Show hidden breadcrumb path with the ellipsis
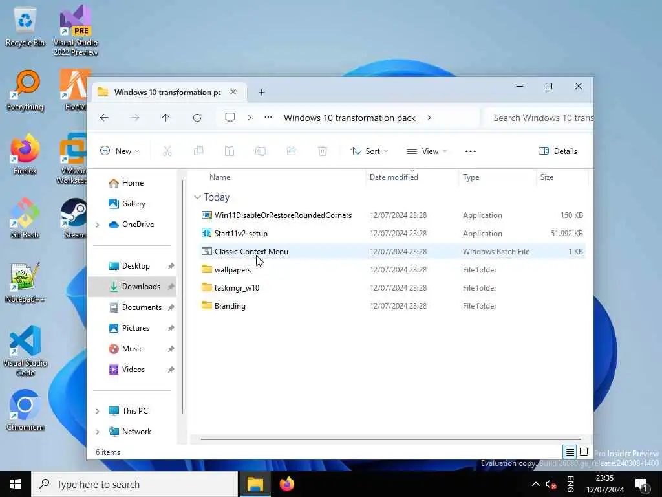 click(268, 118)
